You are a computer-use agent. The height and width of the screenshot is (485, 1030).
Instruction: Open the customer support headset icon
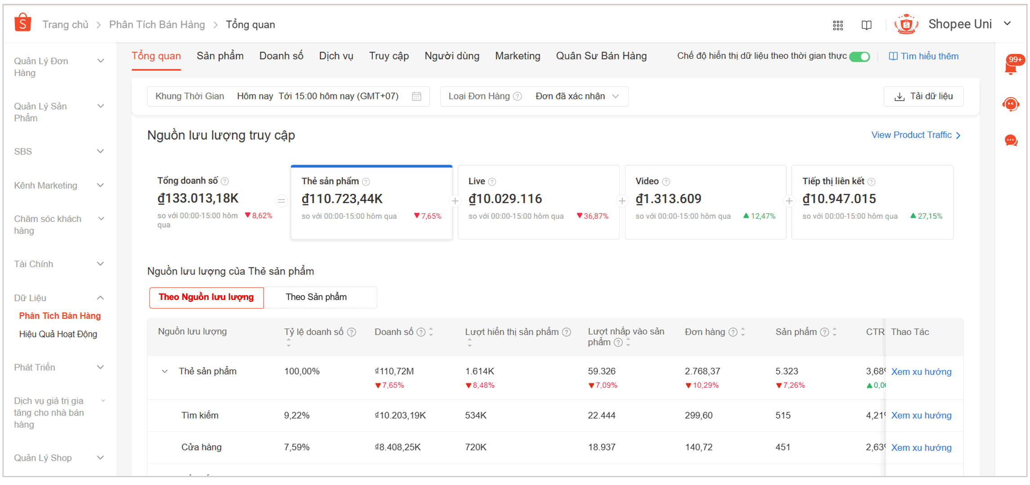(x=1011, y=104)
